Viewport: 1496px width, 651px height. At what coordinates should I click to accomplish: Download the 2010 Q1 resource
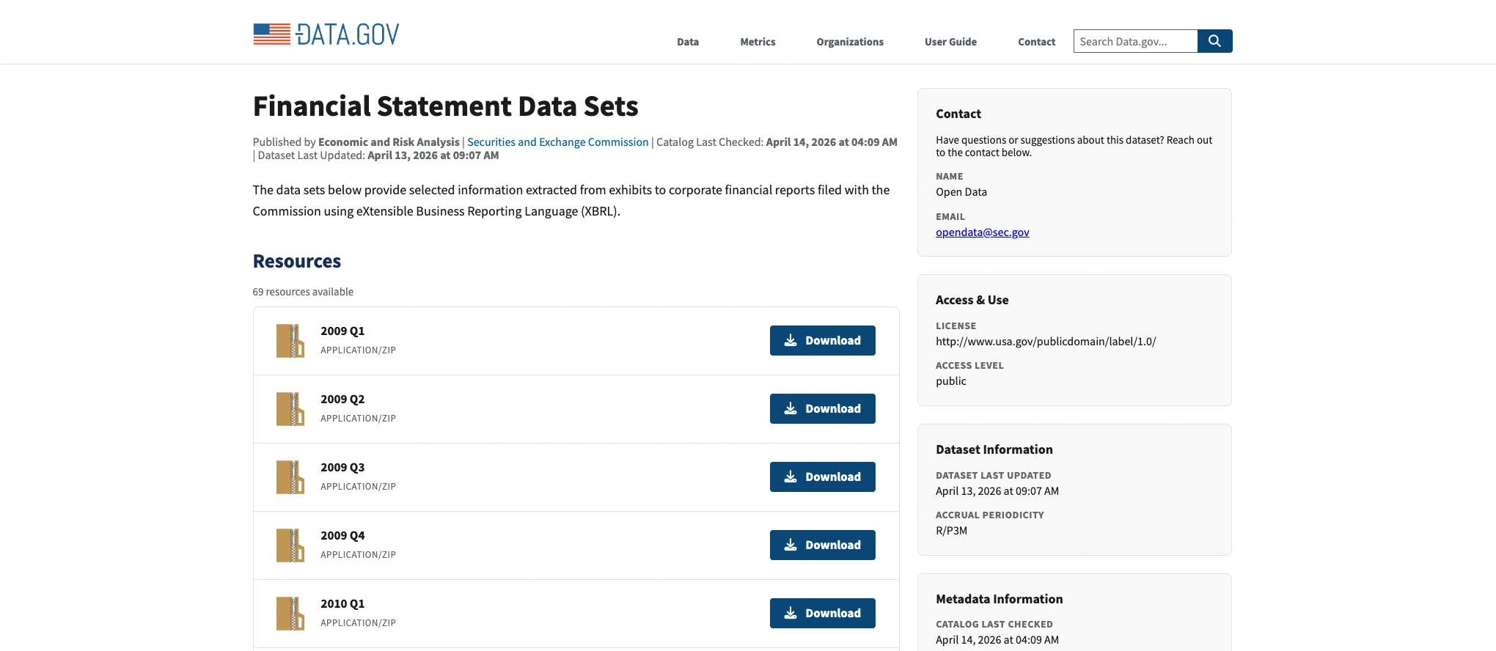[x=822, y=613]
